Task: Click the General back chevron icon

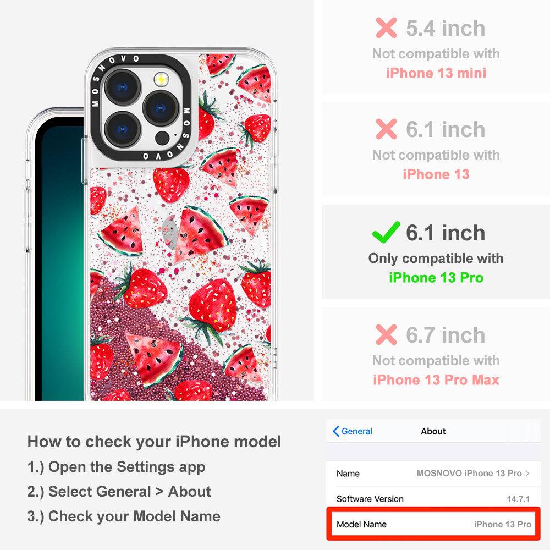Action: pos(335,431)
